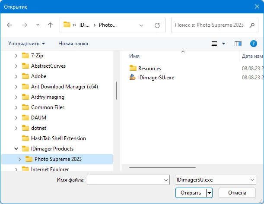Expand the Adobe folder node
The width and height of the screenshot is (264, 204).
pos(16,76)
